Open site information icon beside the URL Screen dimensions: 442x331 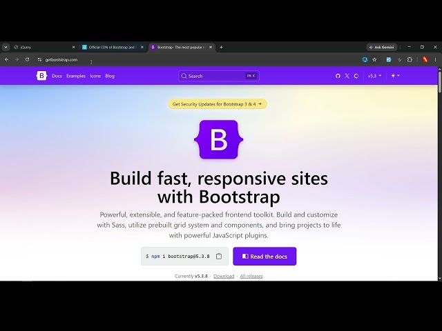click(39, 60)
